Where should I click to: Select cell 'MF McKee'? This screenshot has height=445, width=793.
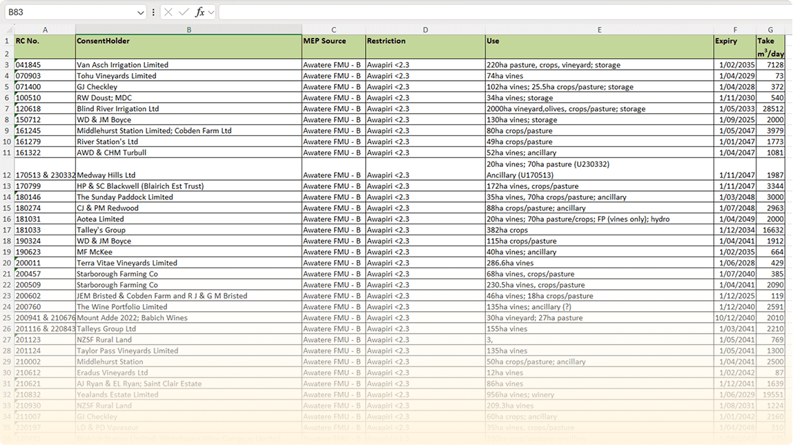coord(188,252)
